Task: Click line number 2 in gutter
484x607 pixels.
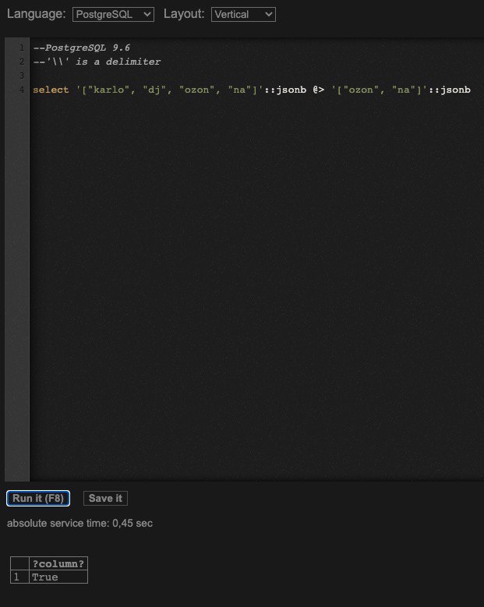Action: 22,62
